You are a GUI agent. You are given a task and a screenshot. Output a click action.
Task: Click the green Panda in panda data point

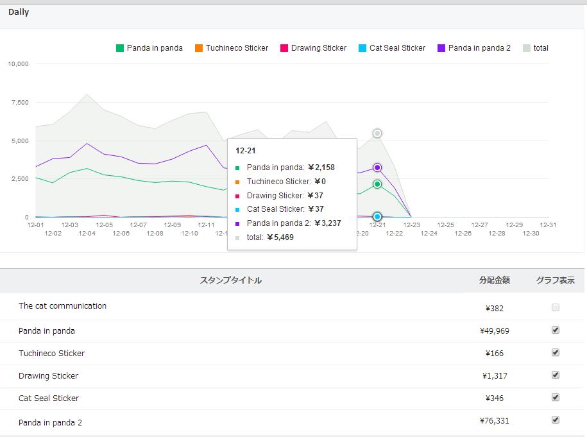pos(377,184)
